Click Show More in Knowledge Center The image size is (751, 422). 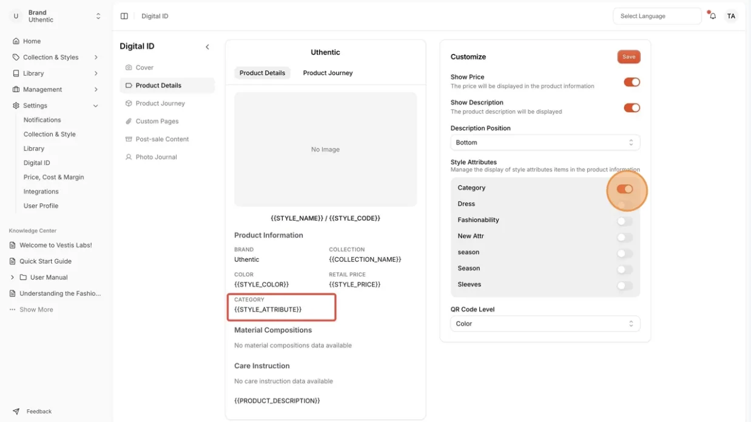[36, 309]
